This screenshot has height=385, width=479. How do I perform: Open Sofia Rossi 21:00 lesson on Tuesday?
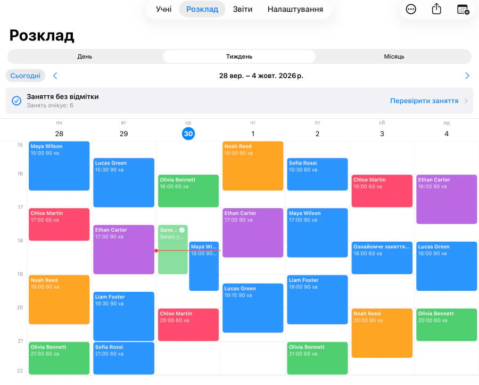123,358
